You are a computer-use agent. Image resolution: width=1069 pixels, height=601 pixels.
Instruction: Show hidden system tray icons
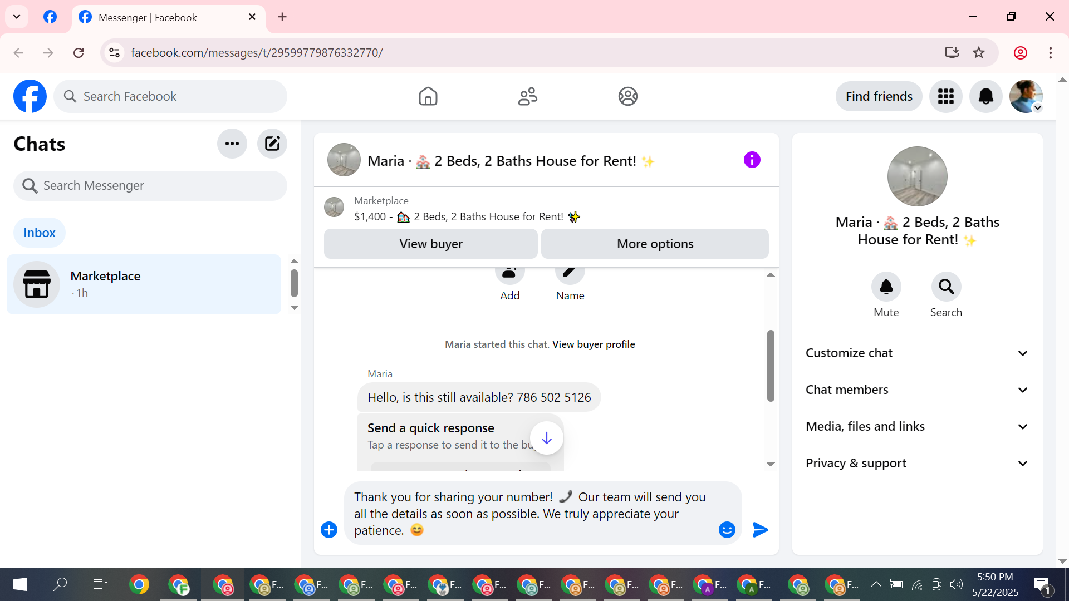click(x=876, y=584)
